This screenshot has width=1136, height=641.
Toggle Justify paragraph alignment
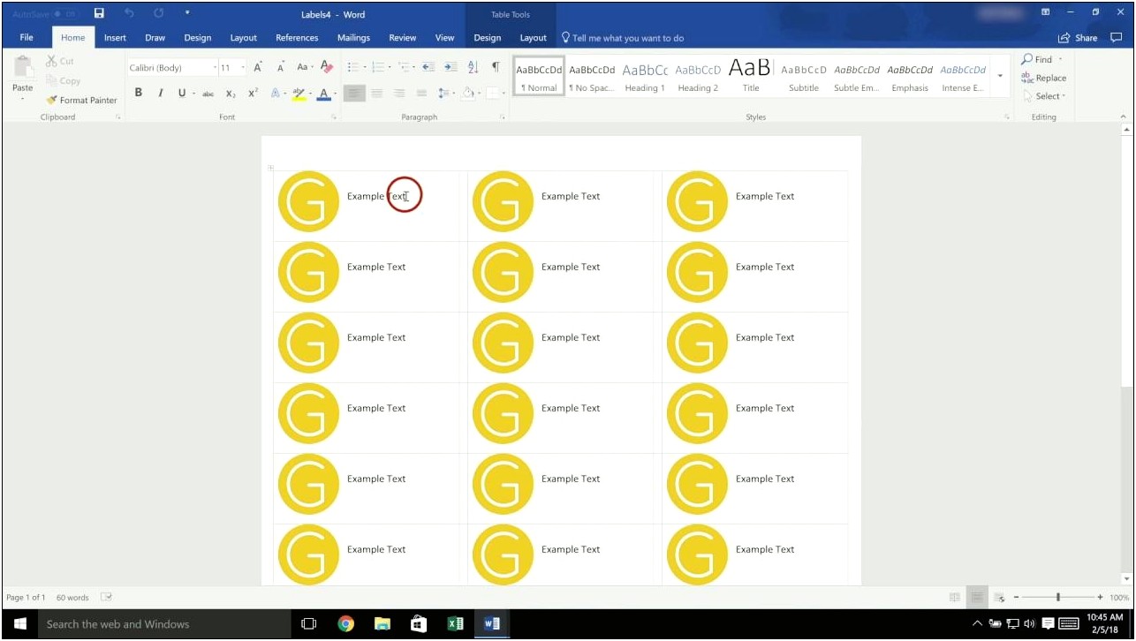421,93
